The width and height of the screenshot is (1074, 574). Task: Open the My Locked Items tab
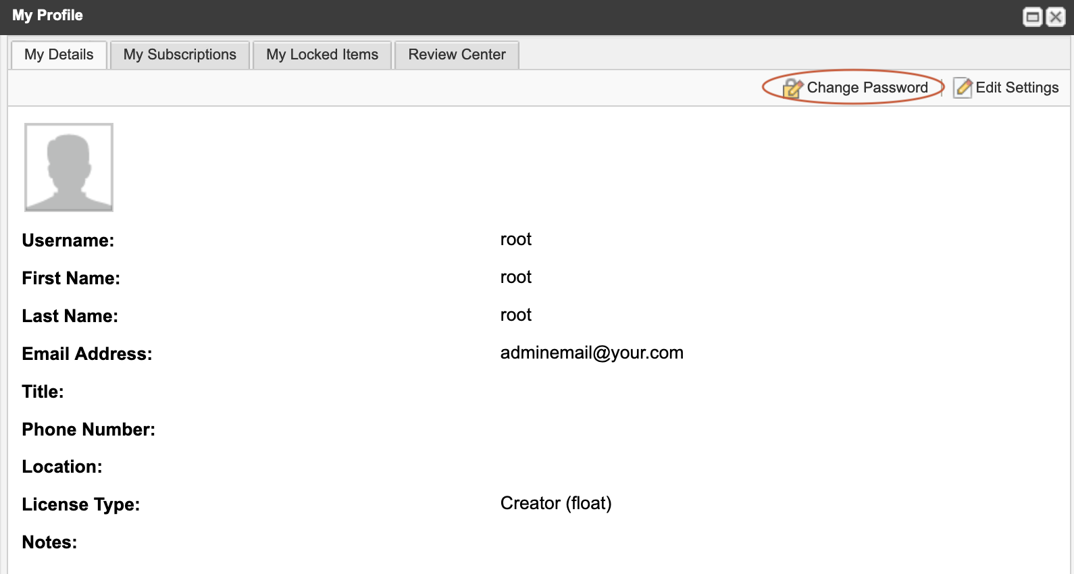[322, 55]
